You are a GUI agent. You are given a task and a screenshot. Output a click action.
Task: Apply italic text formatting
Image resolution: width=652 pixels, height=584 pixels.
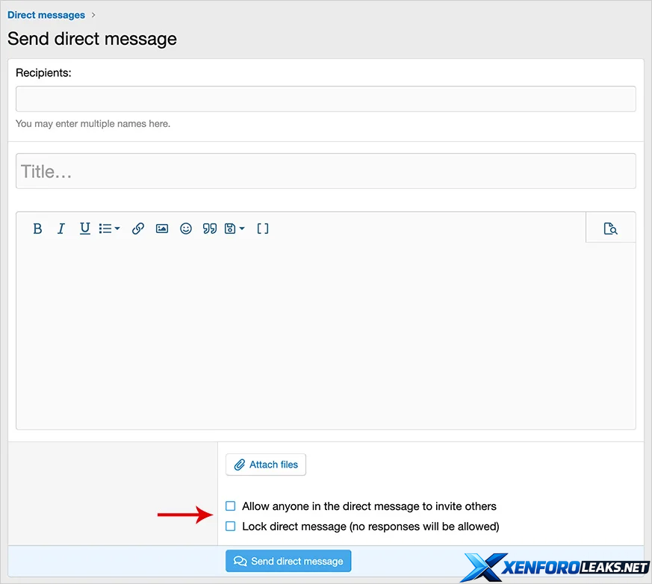[x=61, y=229]
